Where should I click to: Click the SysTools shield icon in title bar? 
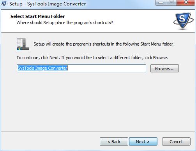[x=4, y=4]
